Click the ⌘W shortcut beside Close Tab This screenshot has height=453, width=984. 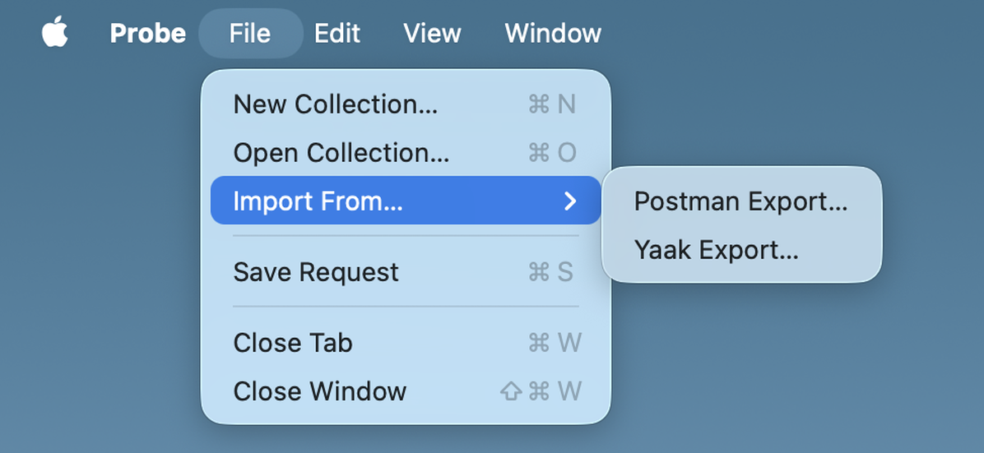pos(555,343)
